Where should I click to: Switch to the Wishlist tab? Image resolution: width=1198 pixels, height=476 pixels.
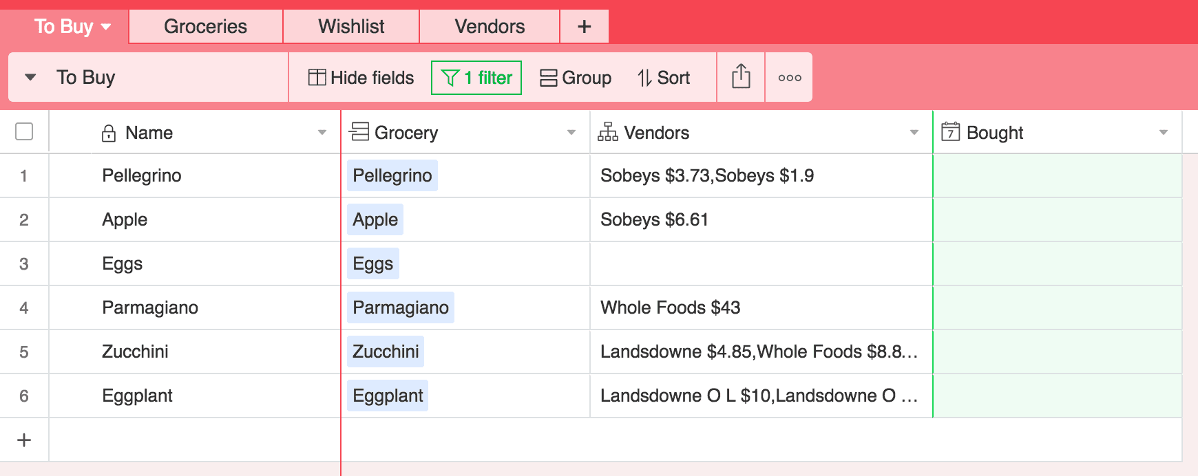[351, 27]
